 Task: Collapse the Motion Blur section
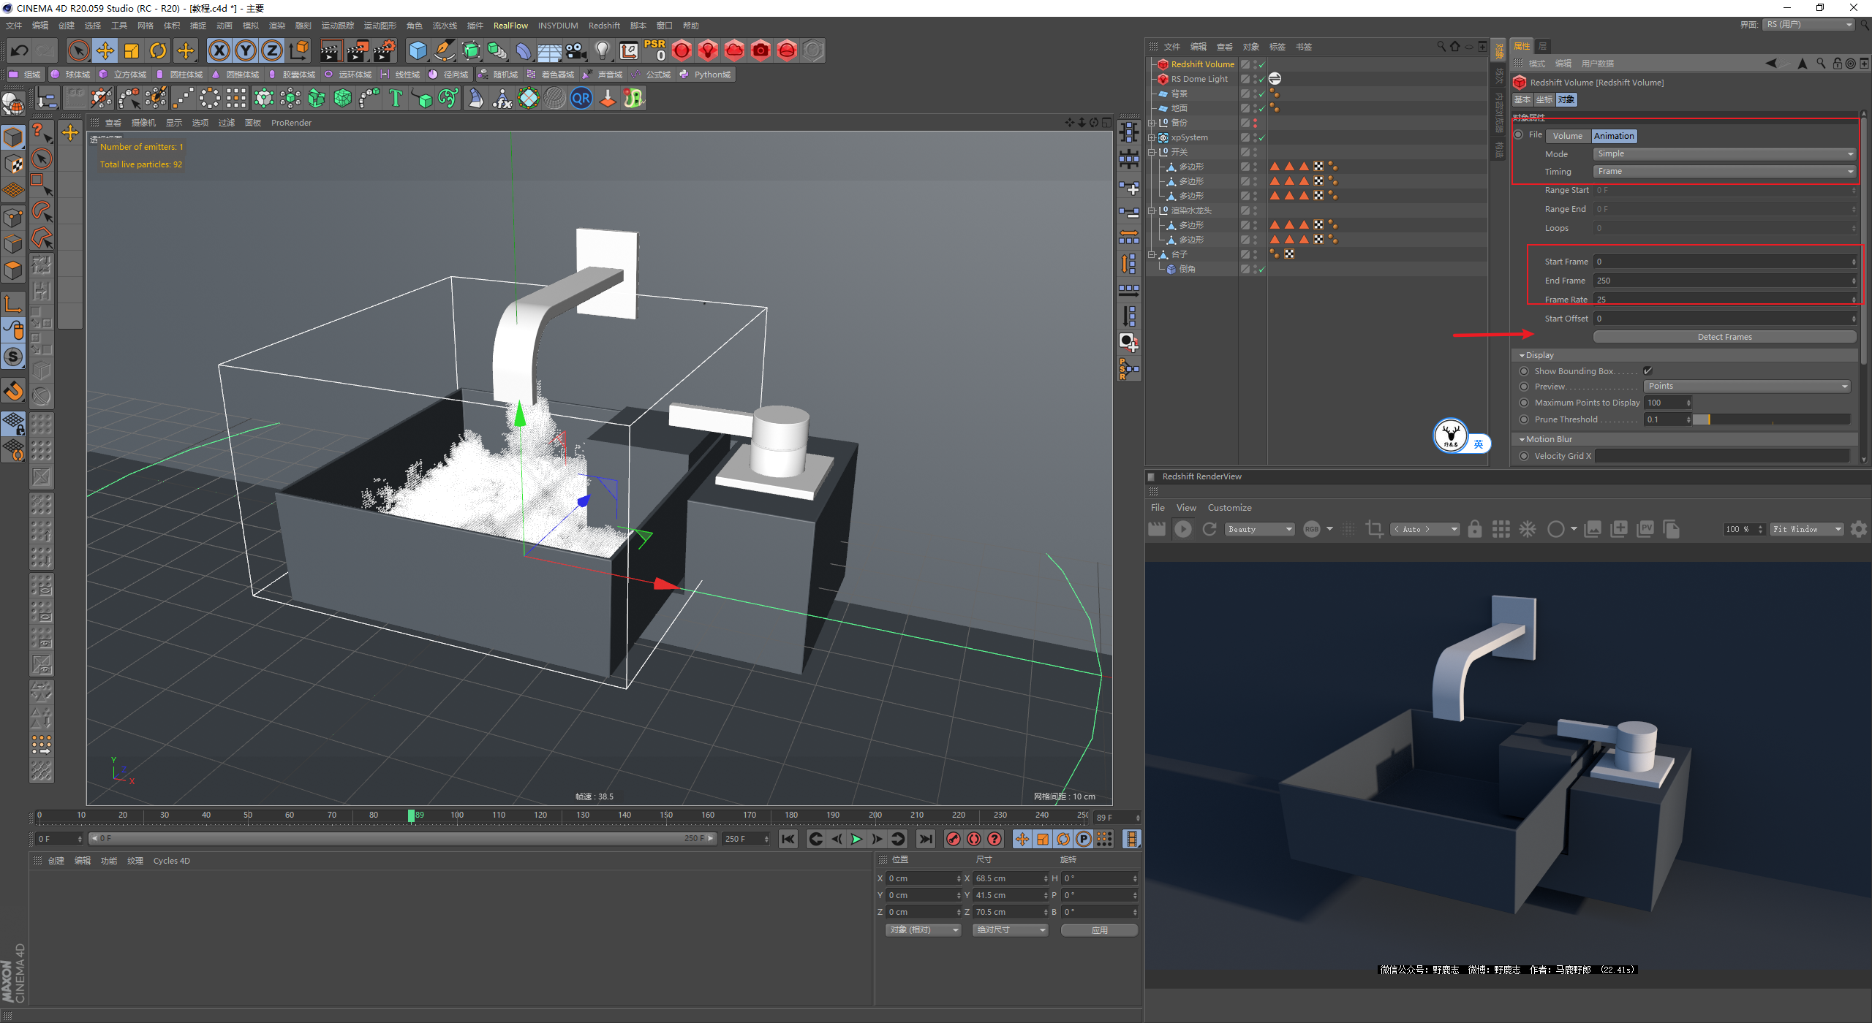tap(1522, 439)
